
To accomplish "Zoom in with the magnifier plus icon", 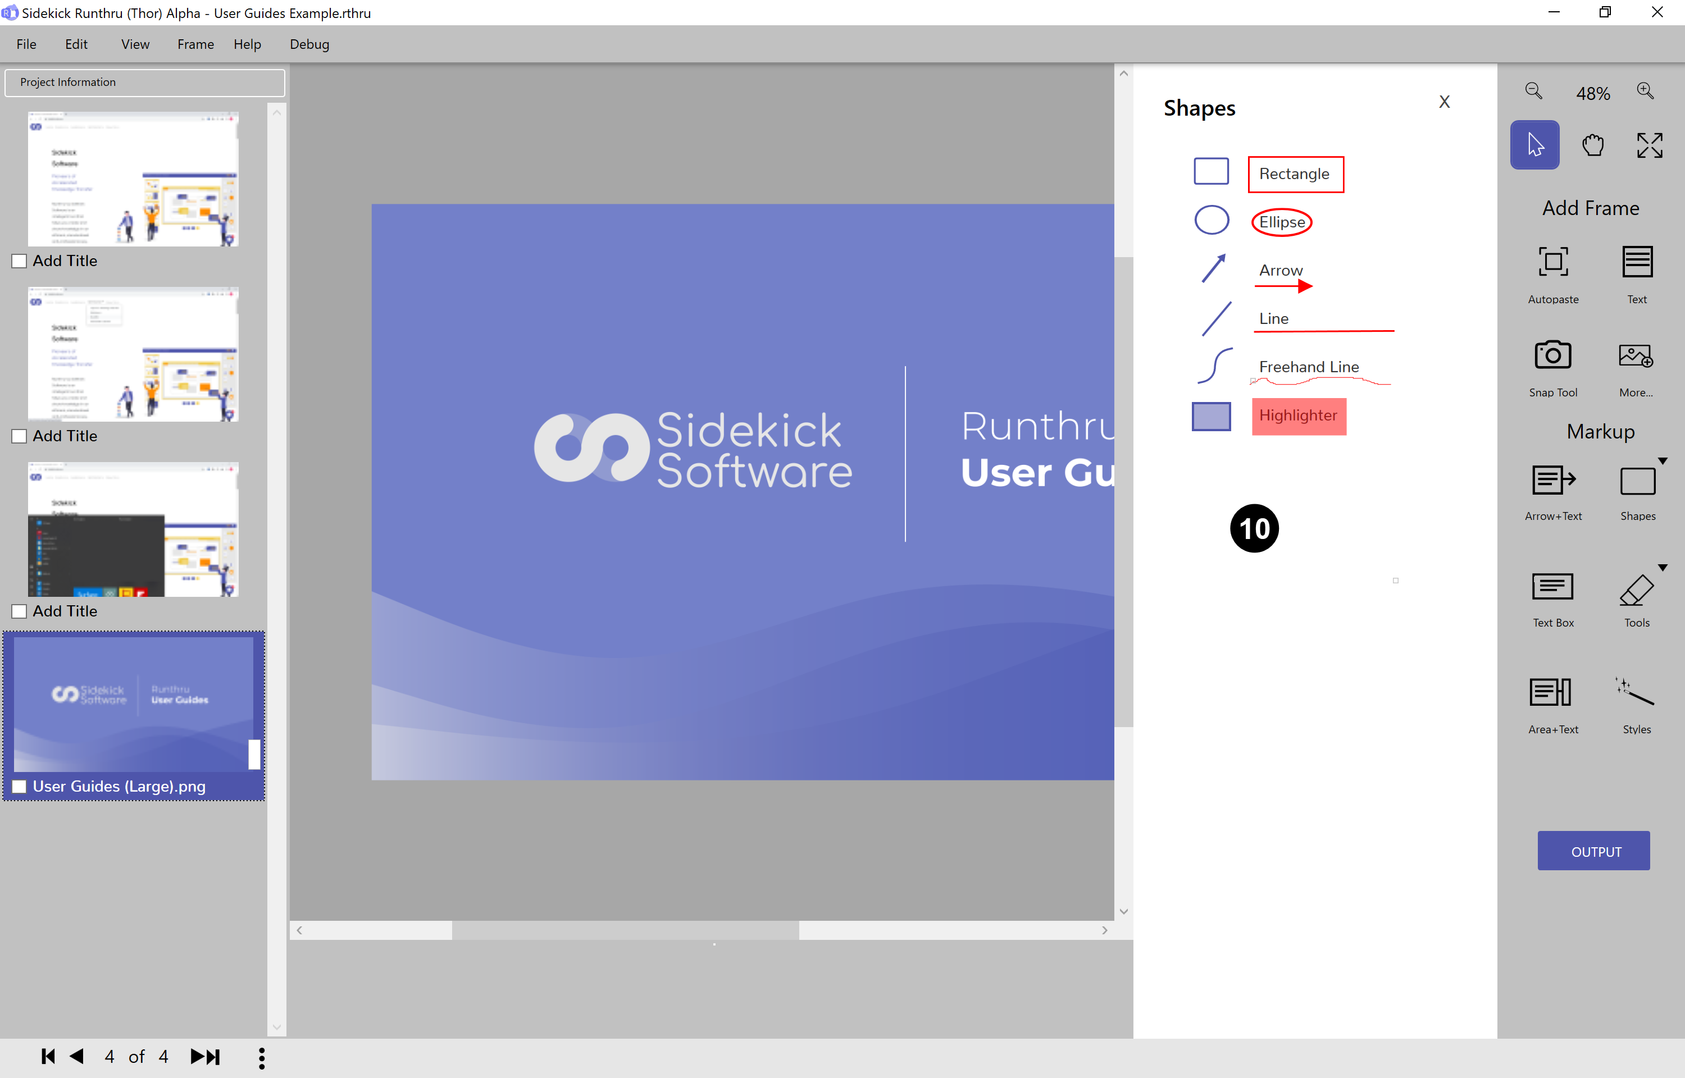I will coord(1645,91).
